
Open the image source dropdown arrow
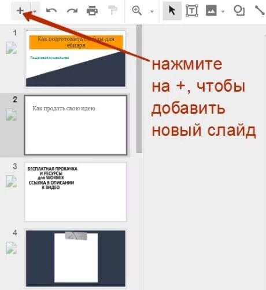(223, 12)
